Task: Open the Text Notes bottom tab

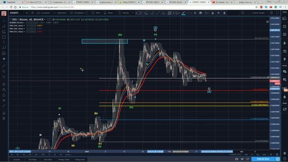Action: click(x=32, y=160)
